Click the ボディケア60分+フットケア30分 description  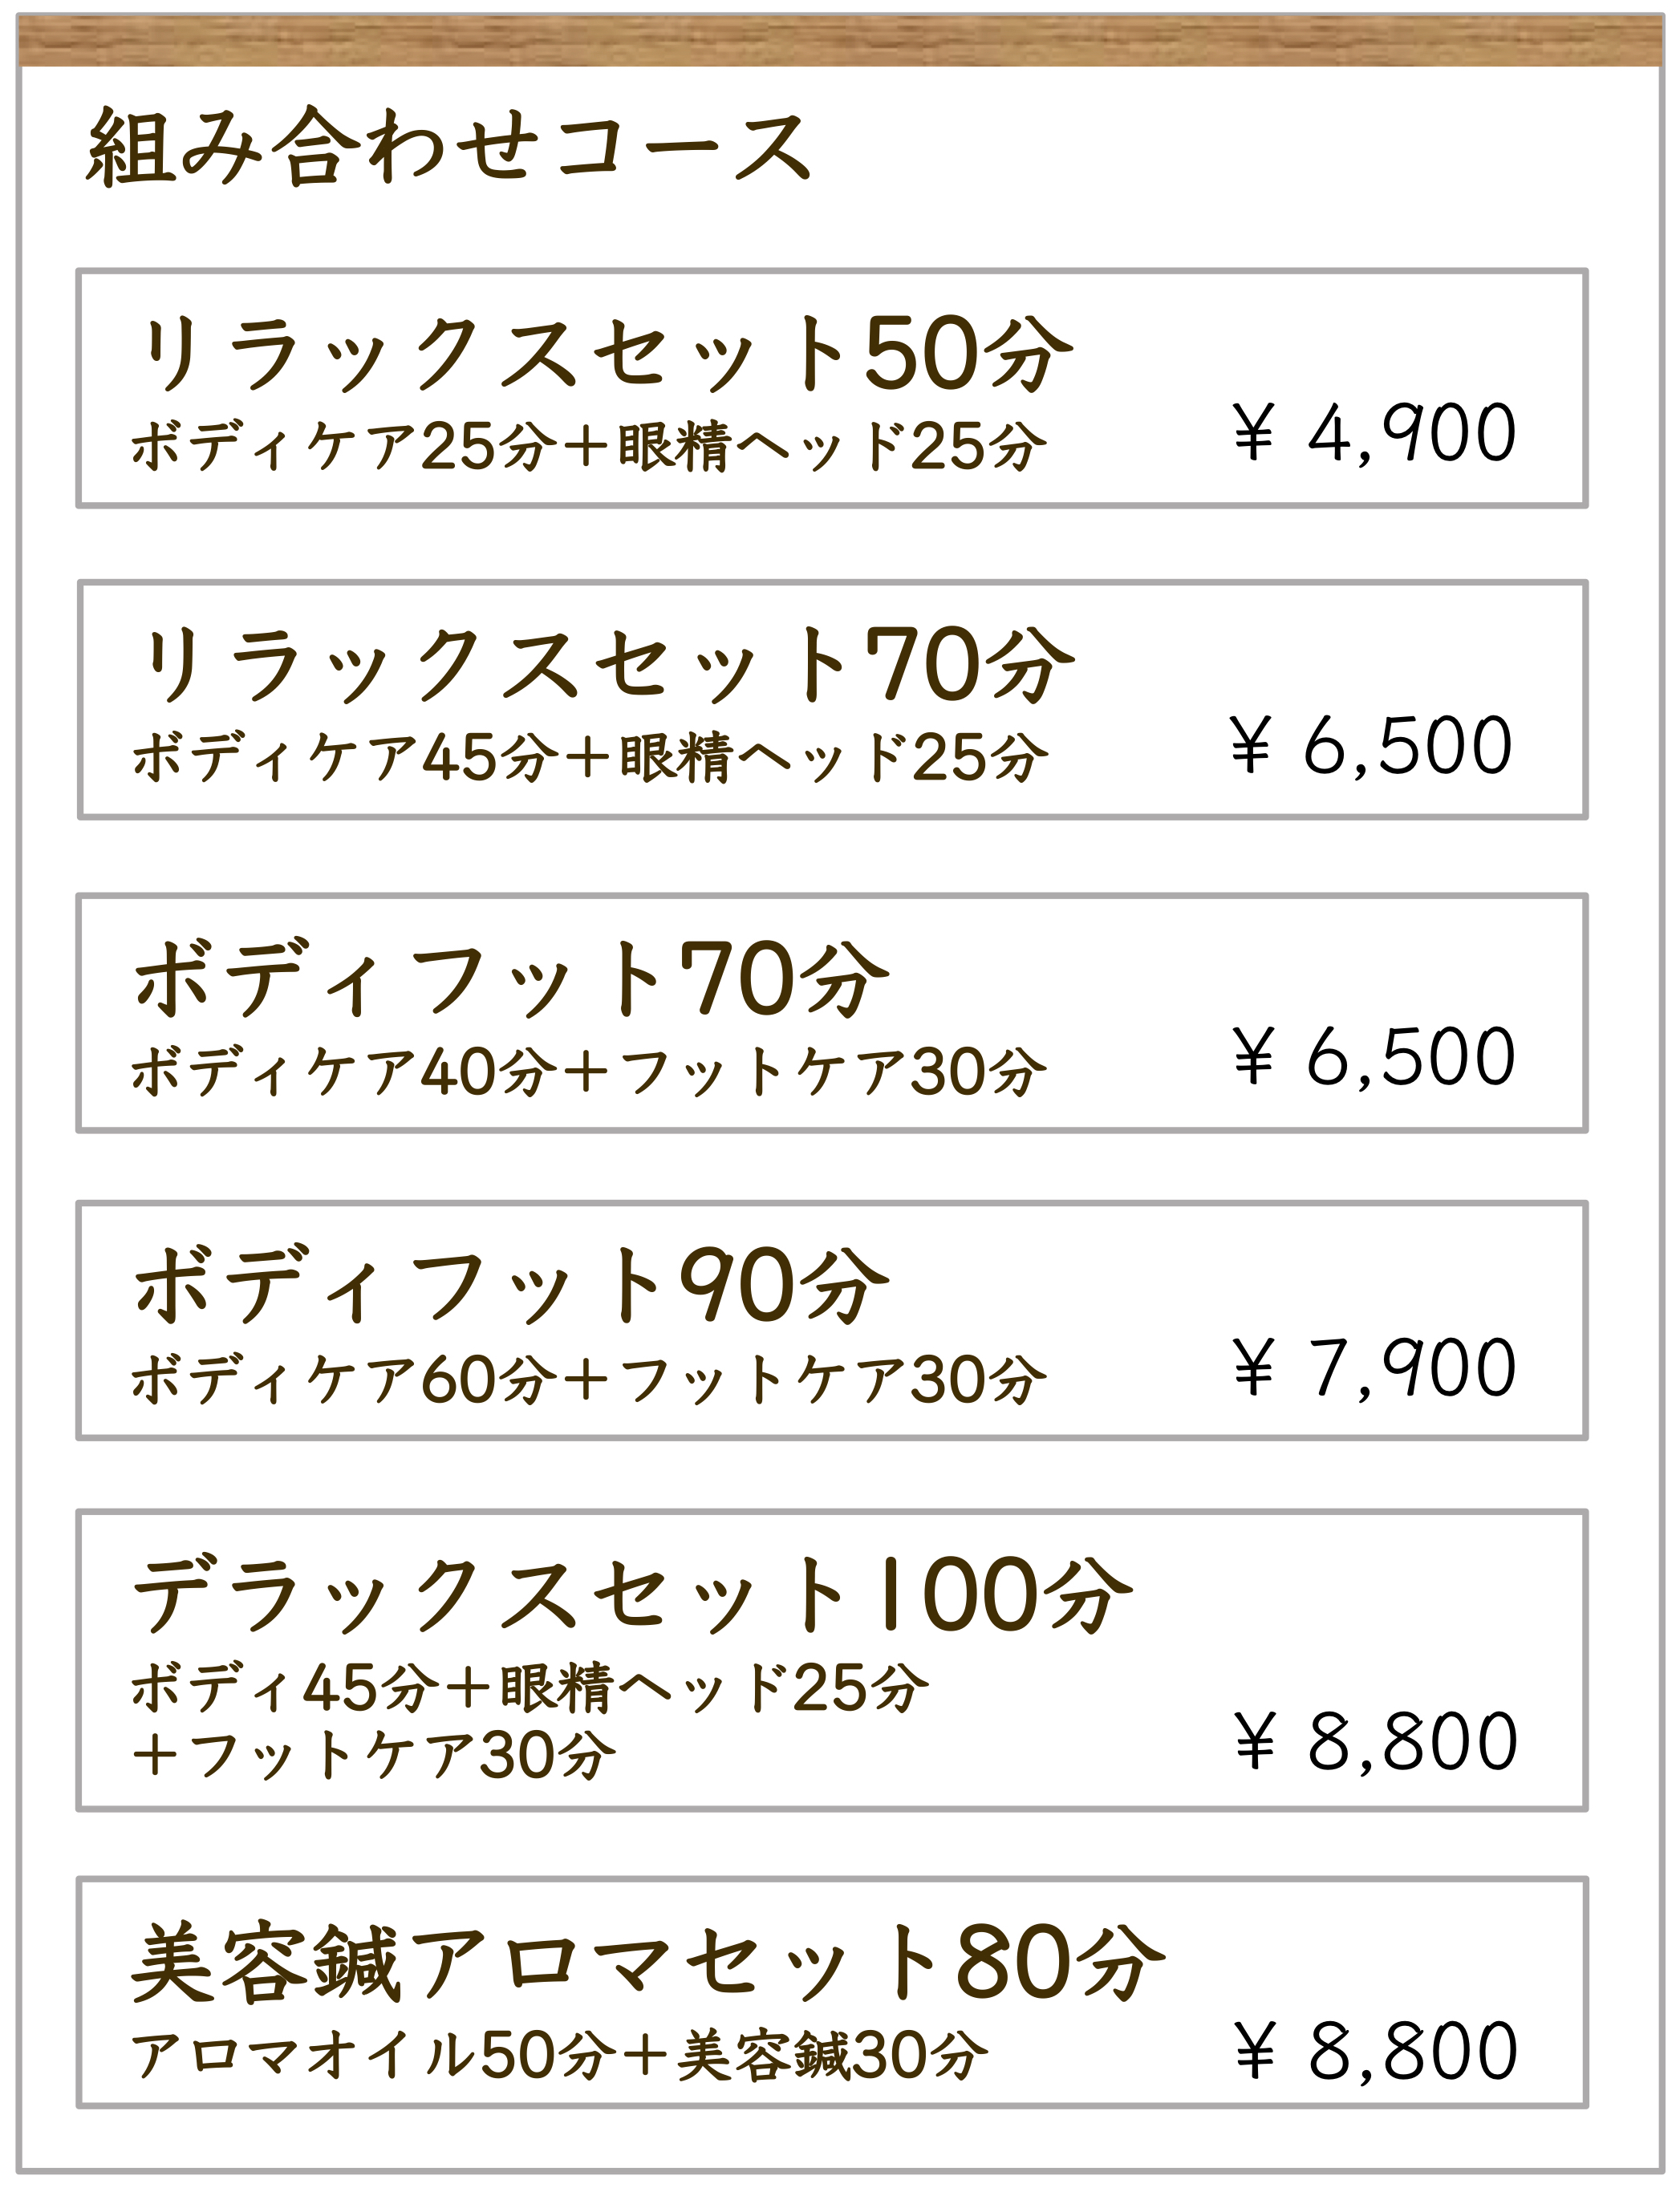click(589, 1380)
